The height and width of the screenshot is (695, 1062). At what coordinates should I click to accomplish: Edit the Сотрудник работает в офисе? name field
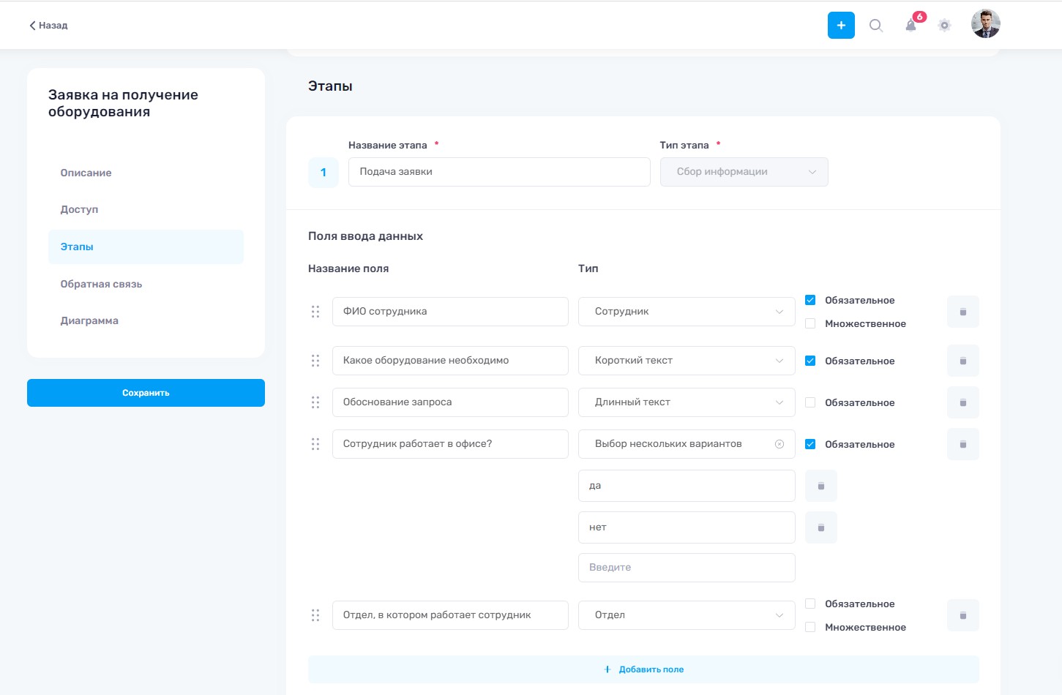450,444
